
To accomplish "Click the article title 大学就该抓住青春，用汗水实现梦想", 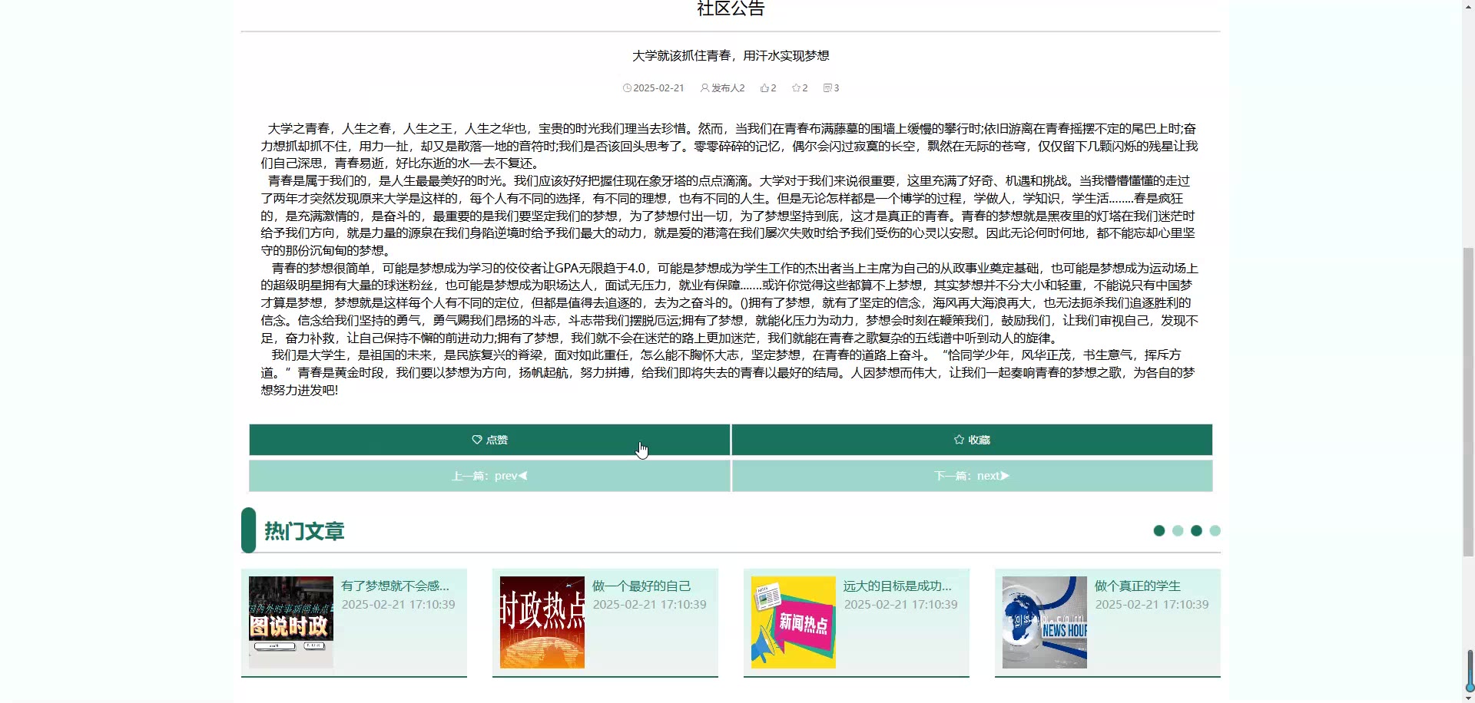I will click(x=731, y=56).
